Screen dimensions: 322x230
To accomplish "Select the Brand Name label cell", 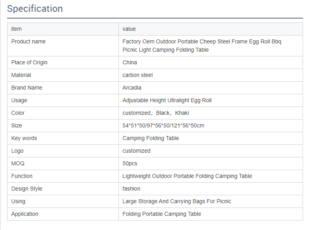I will (x=27, y=88).
